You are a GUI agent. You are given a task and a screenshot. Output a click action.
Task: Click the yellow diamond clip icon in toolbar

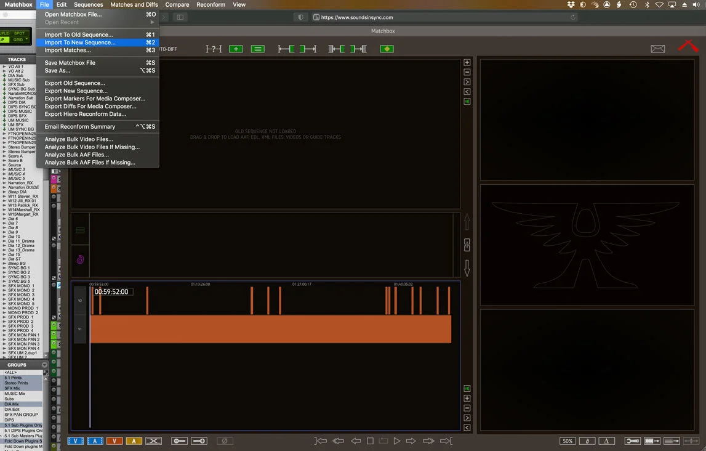(x=387, y=48)
